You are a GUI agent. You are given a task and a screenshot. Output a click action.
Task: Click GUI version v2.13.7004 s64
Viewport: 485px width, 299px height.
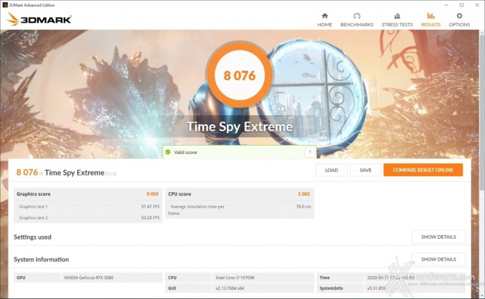[x=230, y=288]
